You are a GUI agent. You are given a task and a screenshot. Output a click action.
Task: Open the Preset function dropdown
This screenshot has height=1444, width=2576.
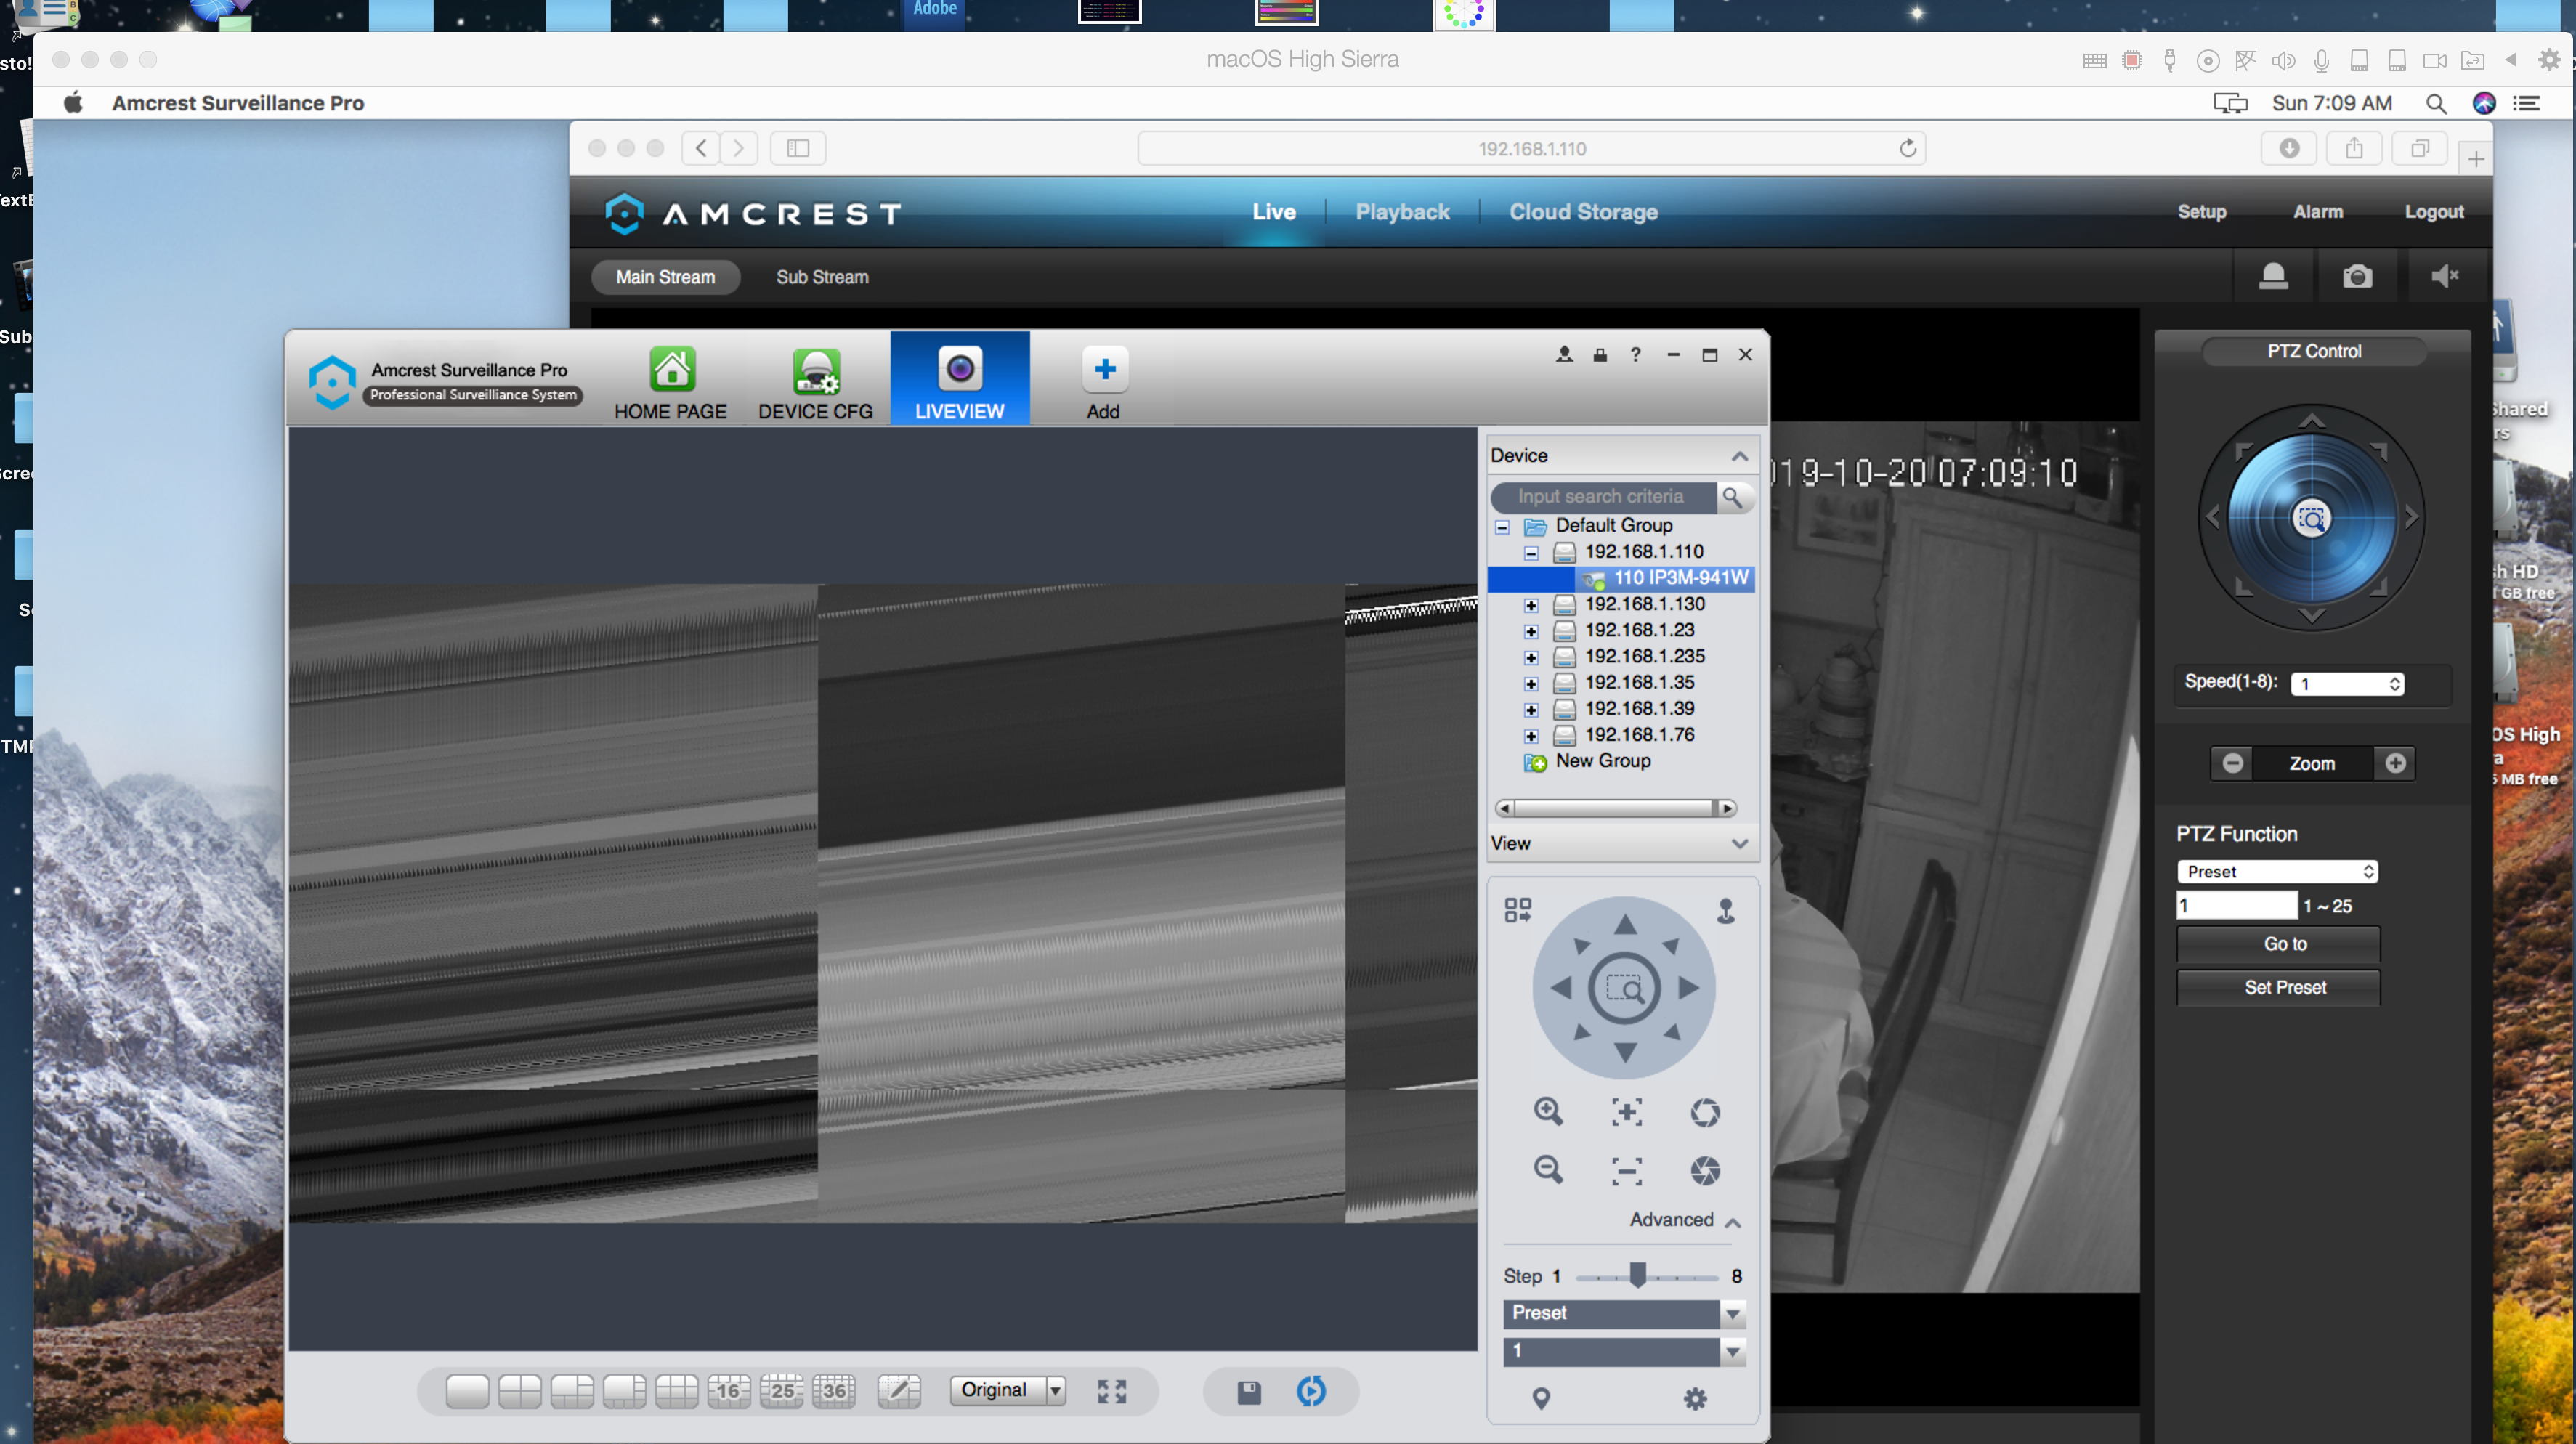click(1734, 1313)
